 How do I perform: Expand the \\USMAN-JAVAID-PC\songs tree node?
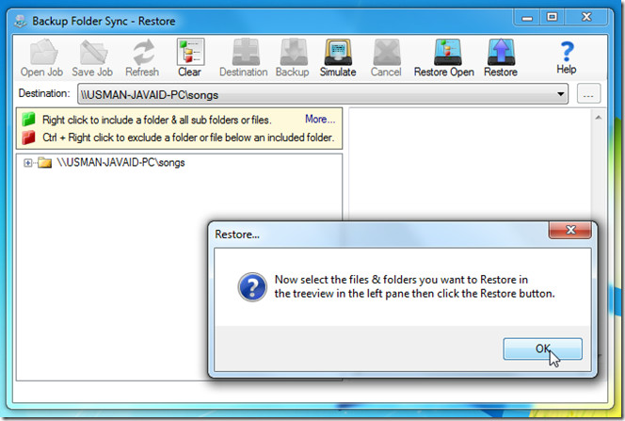pos(27,163)
